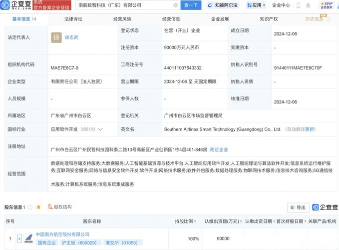This screenshot has height=250, width=339.
Task: Click organization code MAE7E8C7-0
Action: (x=64, y=68)
